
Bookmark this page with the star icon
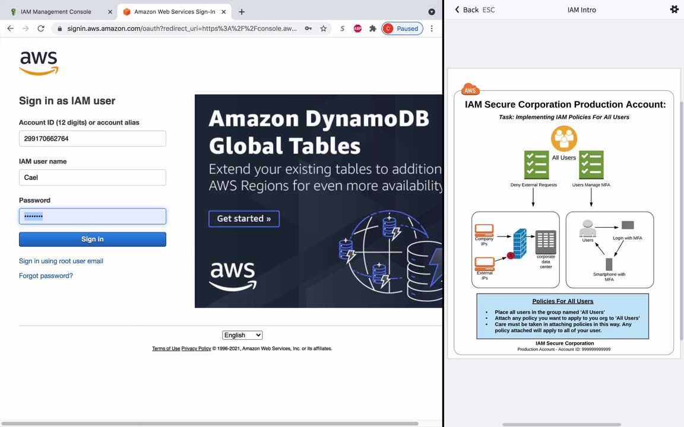pos(323,28)
